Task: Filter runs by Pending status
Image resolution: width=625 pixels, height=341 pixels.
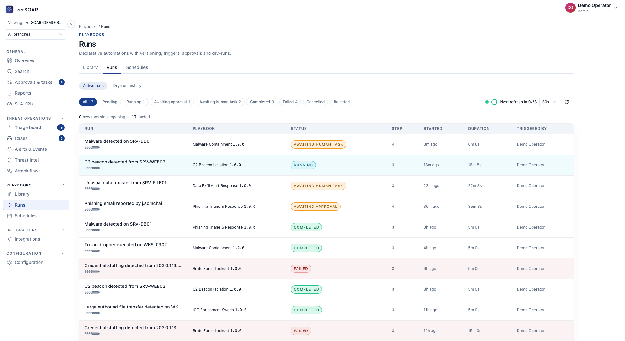Action: pos(110,102)
